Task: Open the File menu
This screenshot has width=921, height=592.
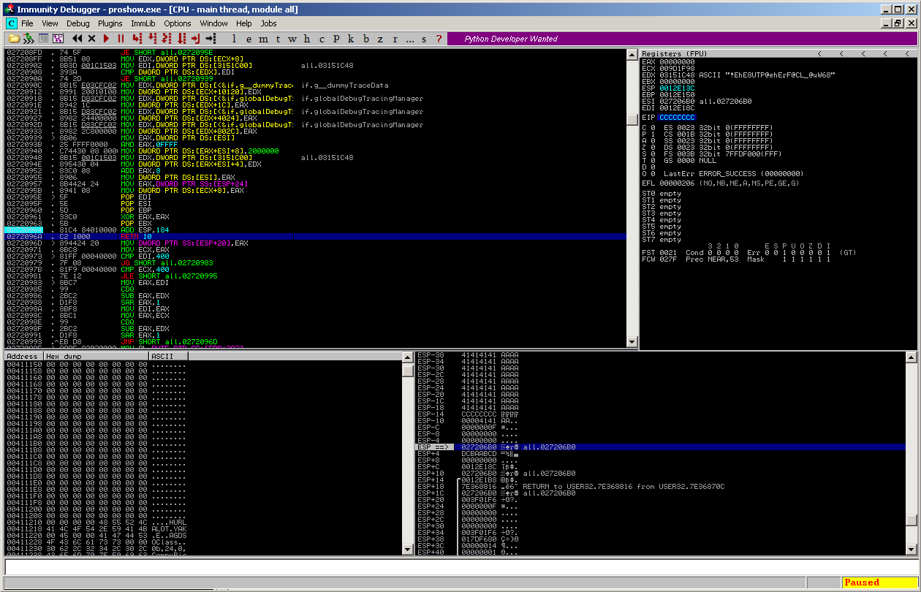Action: coord(27,23)
